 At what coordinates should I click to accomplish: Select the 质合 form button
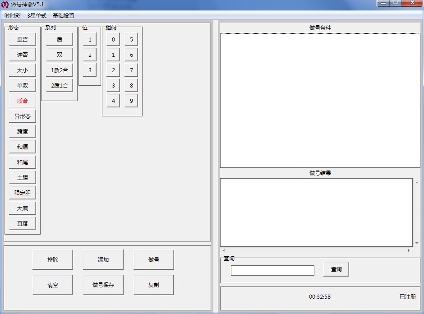pos(23,101)
